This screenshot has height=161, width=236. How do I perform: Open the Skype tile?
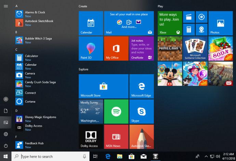(142, 112)
